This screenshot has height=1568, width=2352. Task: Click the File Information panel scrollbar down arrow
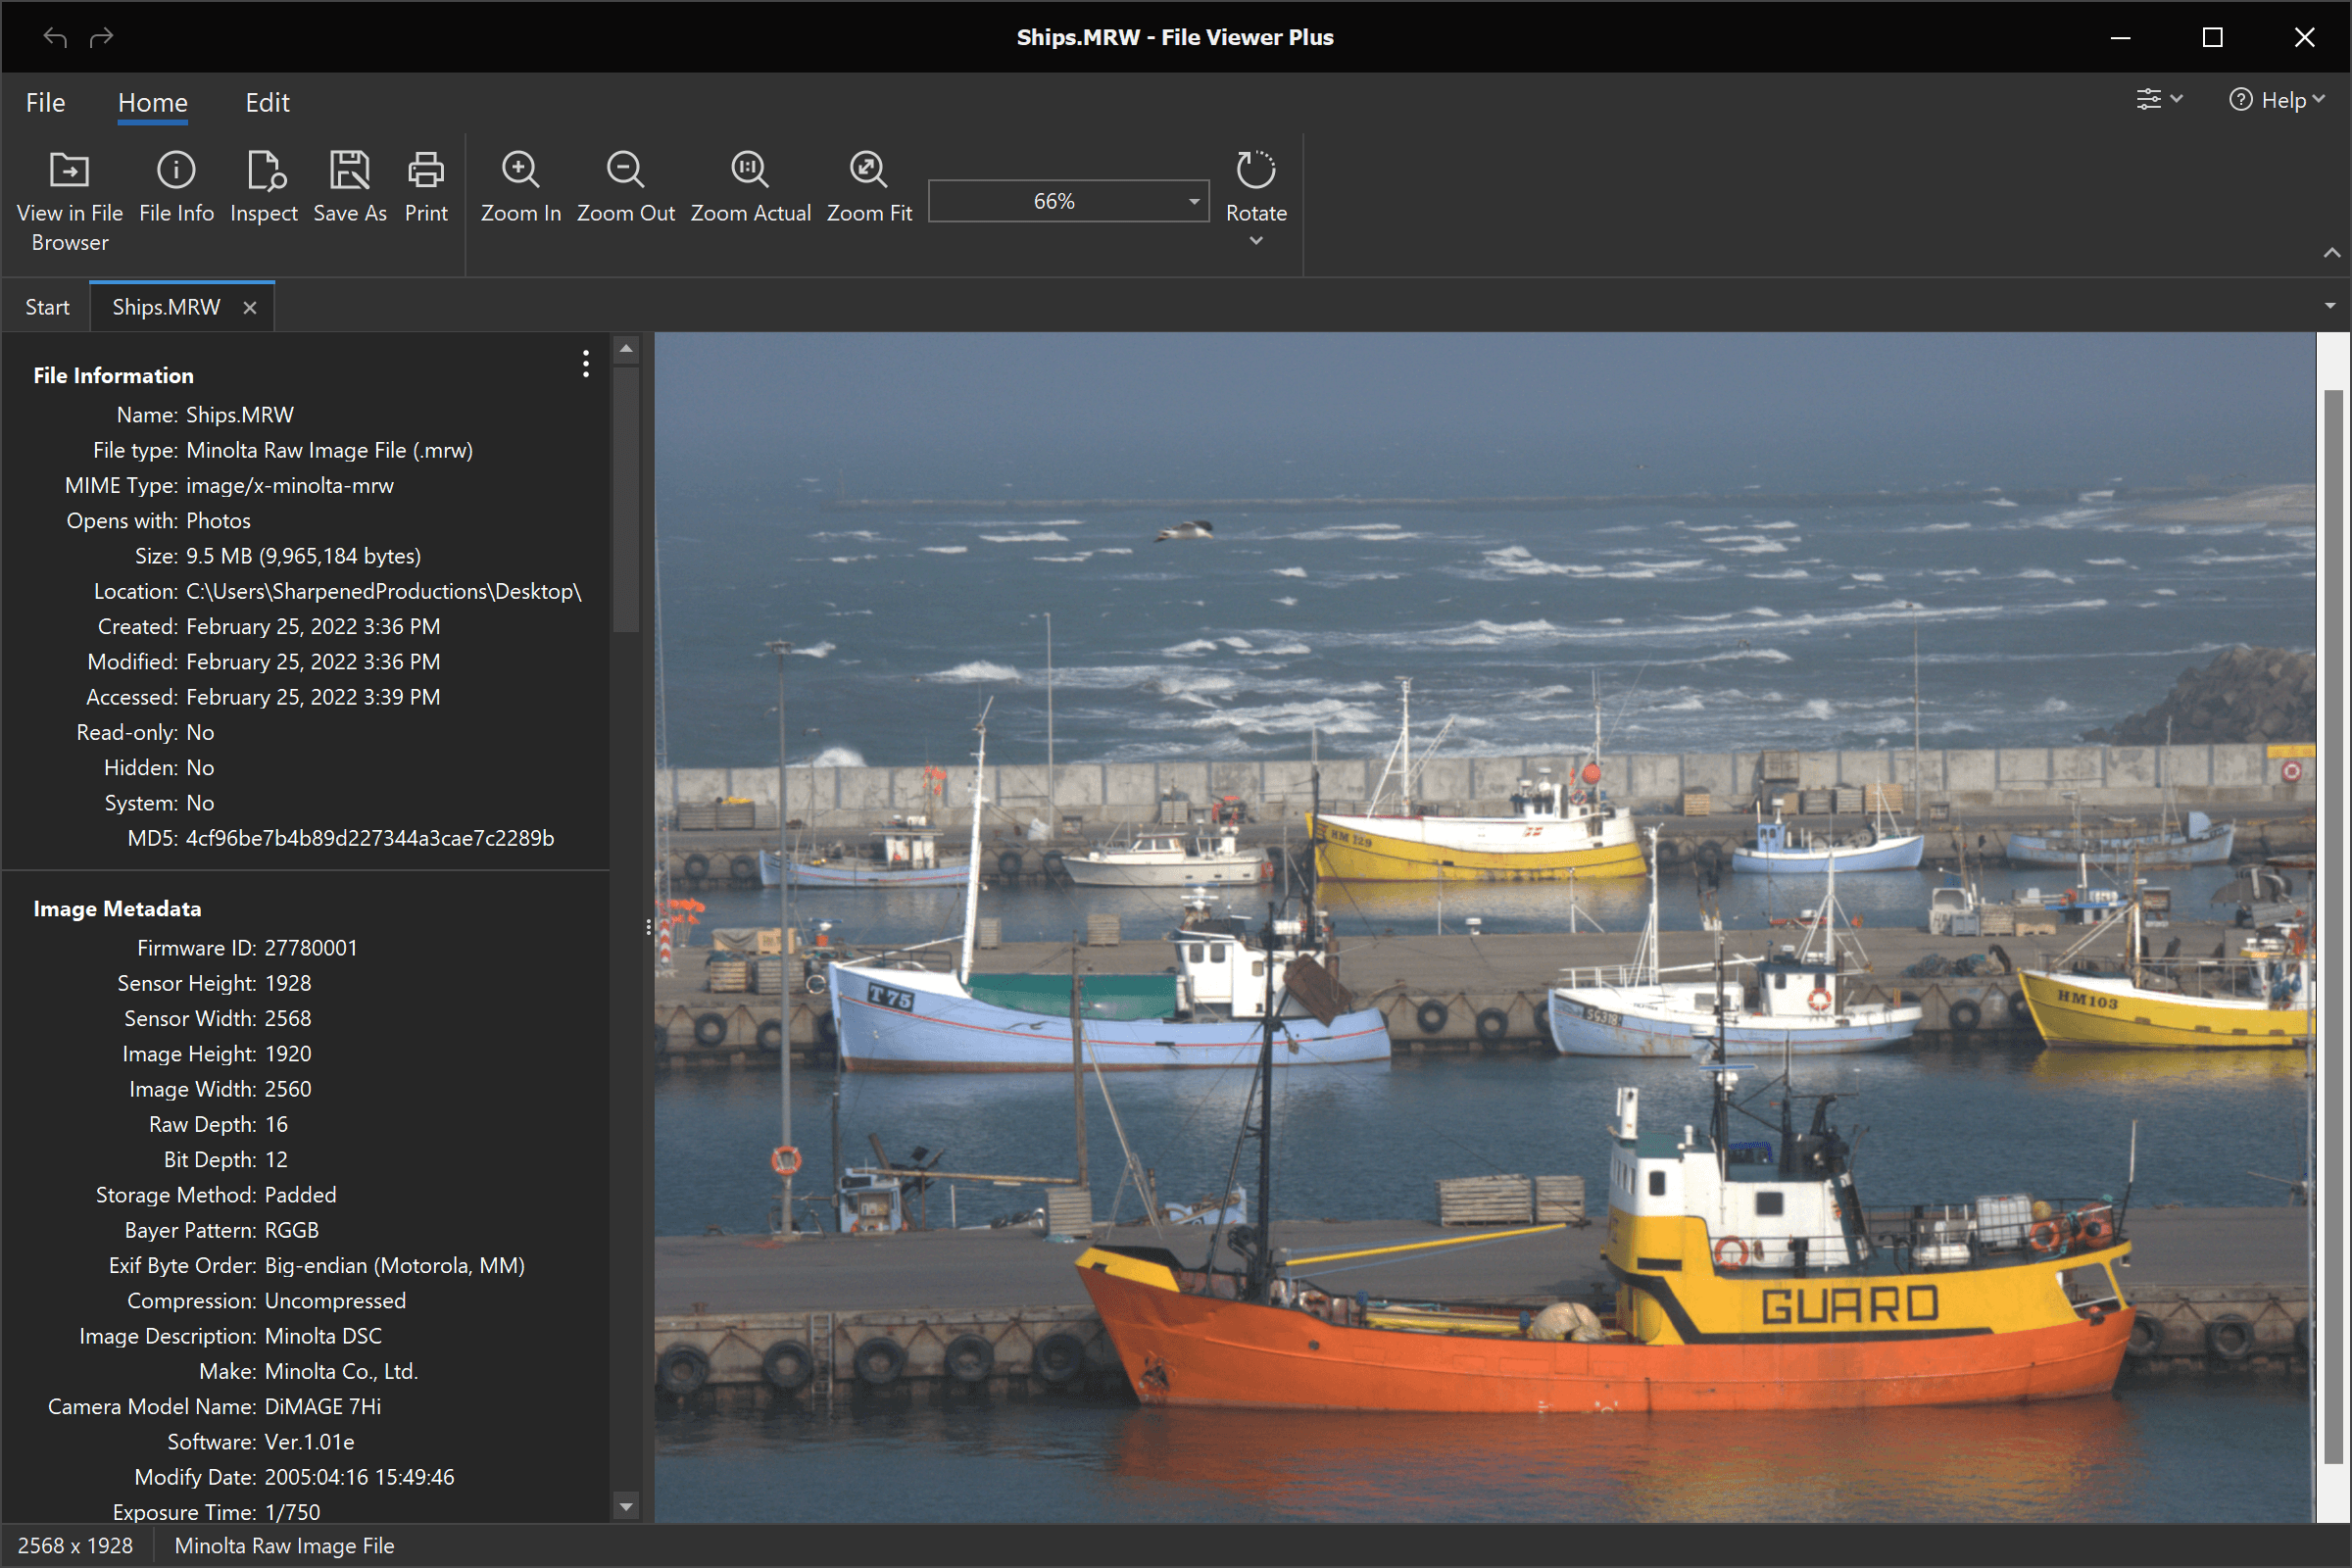coord(625,1505)
